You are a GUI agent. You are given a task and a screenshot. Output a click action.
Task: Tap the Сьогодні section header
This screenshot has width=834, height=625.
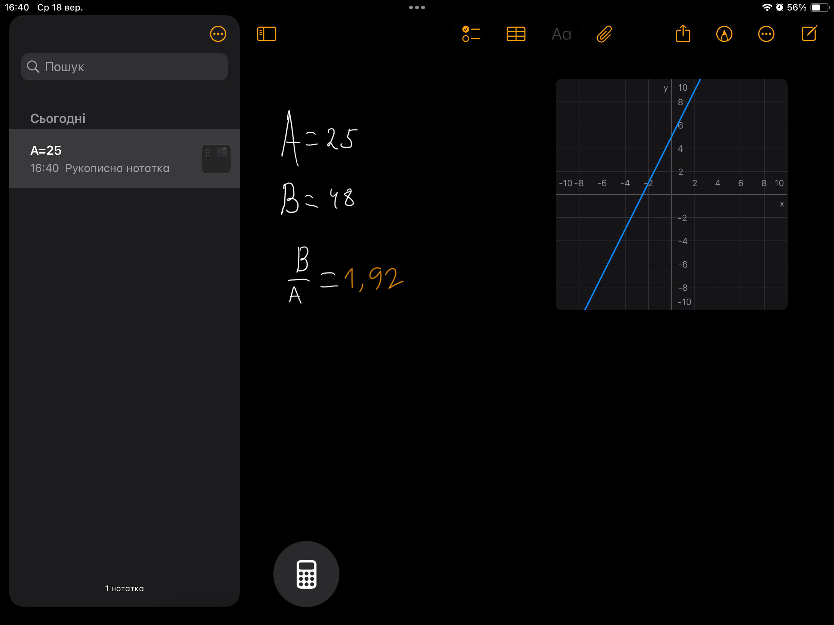pyautogui.click(x=58, y=119)
